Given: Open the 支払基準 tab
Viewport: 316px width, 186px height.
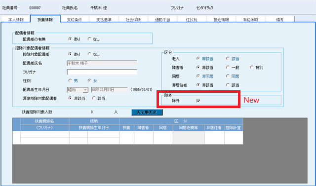Looking at the screenshot, I should (x=104, y=20).
